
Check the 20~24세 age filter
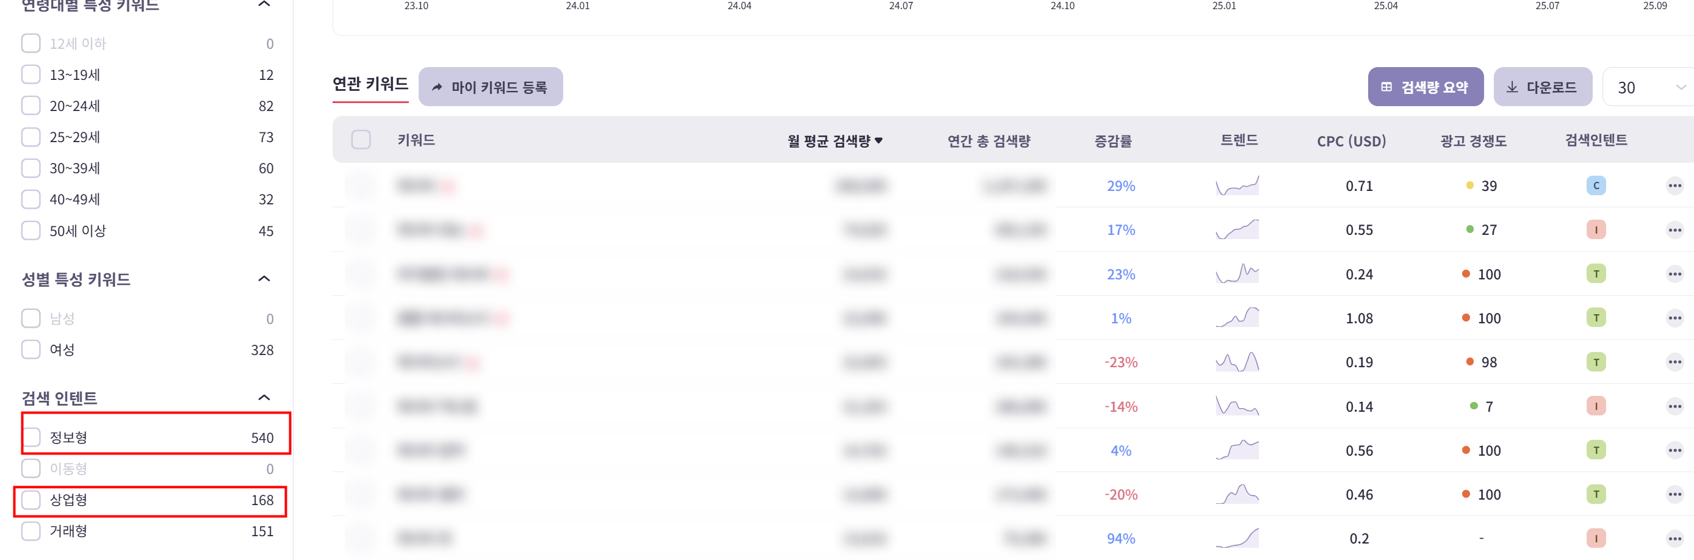[x=31, y=106]
